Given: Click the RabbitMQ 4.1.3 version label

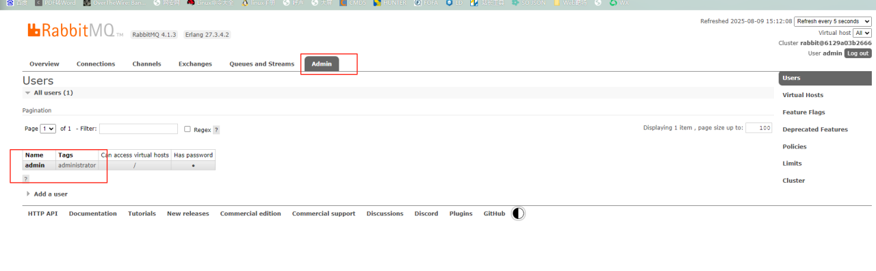Looking at the screenshot, I should pyautogui.click(x=154, y=34).
